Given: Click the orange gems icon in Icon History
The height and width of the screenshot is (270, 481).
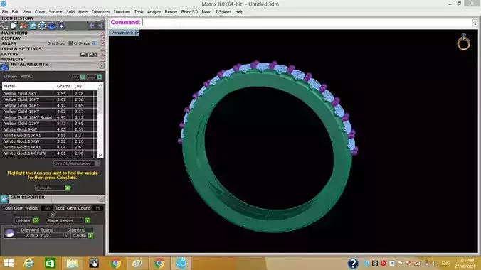Looking at the screenshot, I should [23, 26].
